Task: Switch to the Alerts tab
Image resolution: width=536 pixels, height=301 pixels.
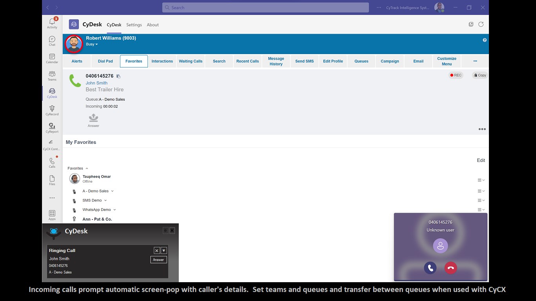Action: tap(77, 61)
